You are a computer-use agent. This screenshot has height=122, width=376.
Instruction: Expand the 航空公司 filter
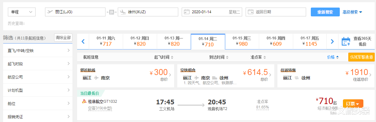point(38,77)
